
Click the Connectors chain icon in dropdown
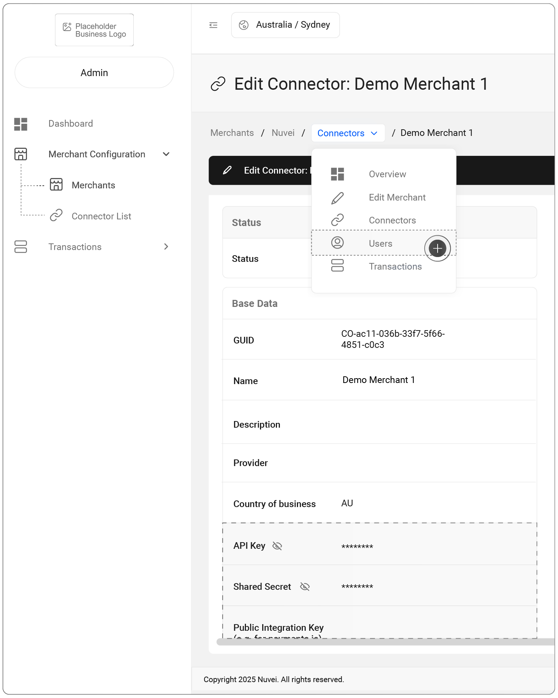pyautogui.click(x=338, y=220)
